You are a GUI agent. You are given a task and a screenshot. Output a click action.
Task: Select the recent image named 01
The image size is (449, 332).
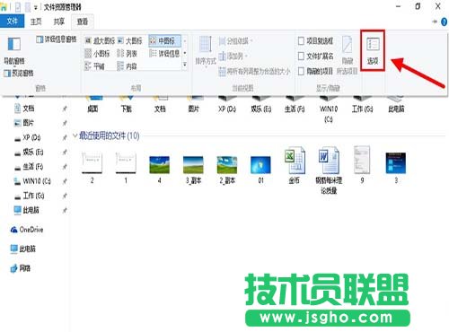pyautogui.click(x=260, y=169)
